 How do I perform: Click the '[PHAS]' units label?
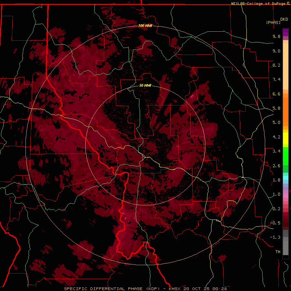pos(273,22)
